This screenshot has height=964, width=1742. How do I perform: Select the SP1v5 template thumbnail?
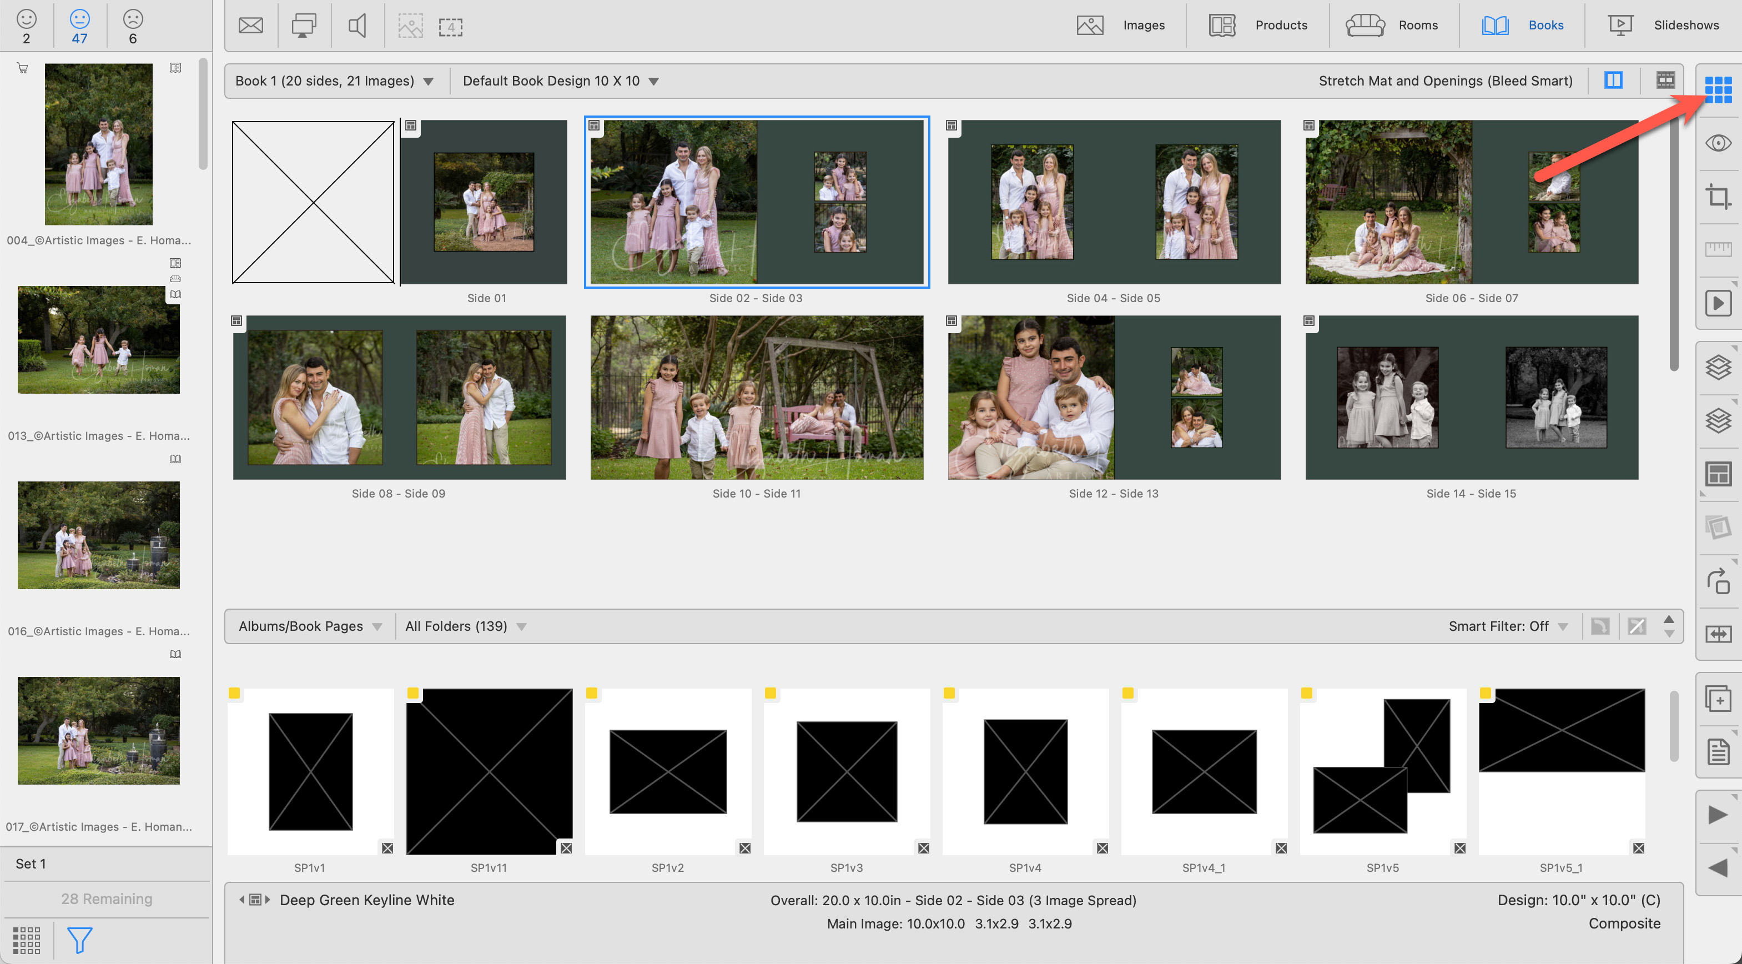[x=1382, y=771]
